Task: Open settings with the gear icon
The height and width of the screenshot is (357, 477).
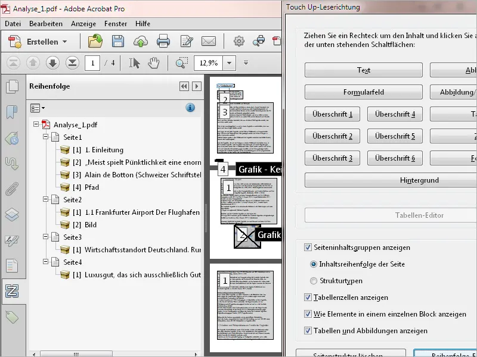Action: pyautogui.click(x=239, y=41)
